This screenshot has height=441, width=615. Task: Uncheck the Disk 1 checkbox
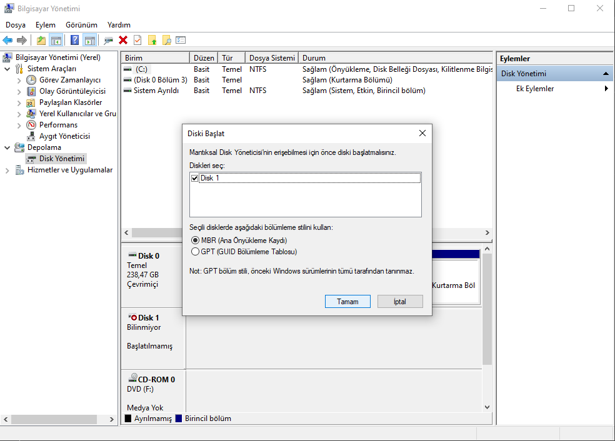click(194, 178)
